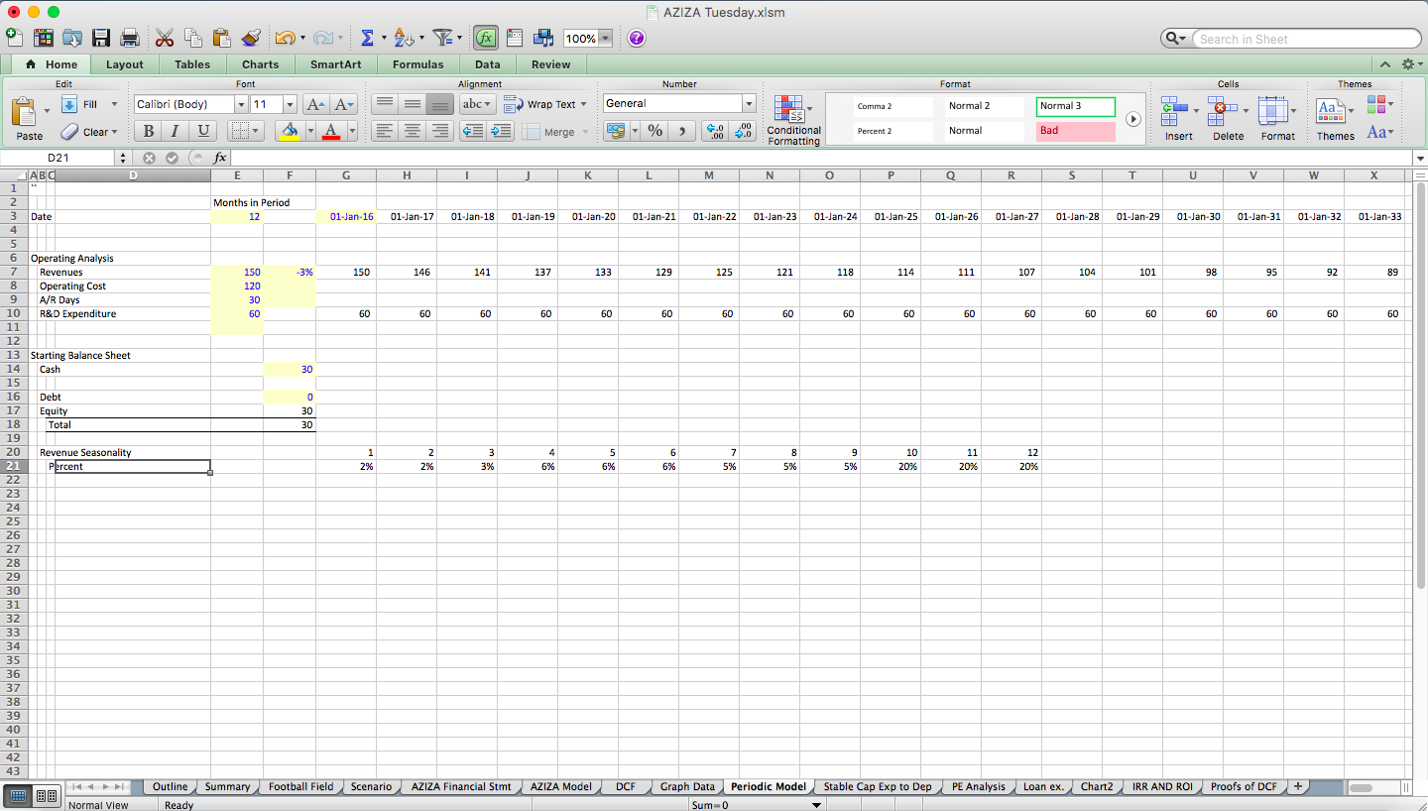1428x811 pixels.
Task: Click the Format Painter brush icon
Action: tap(251, 37)
